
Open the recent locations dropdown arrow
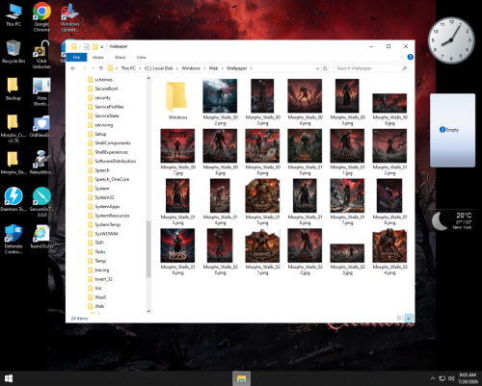click(x=93, y=68)
